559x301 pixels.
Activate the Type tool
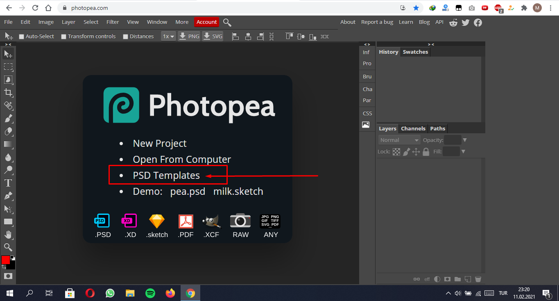pos(8,183)
